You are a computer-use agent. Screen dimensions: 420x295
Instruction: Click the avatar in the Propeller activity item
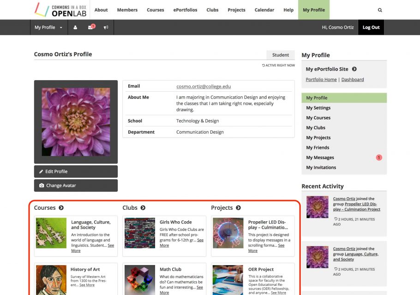point(317,207)
